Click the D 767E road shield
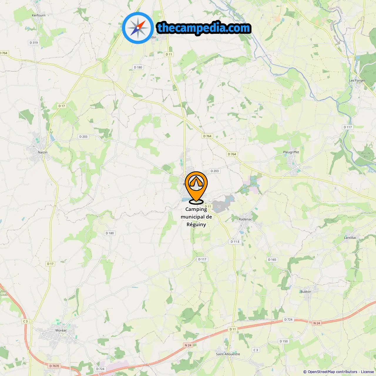The image size is (376, 376). pos(54,366)
